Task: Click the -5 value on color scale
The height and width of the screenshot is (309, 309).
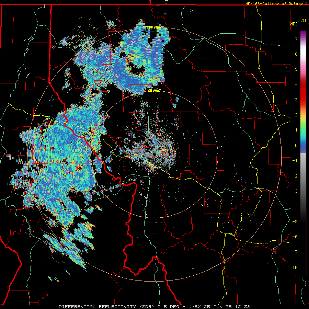Action: [x=295, y=222]
